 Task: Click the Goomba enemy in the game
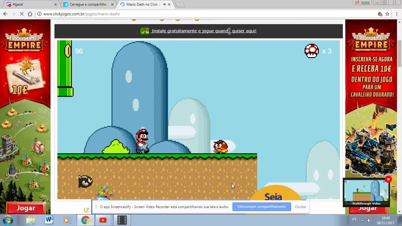[x=220, y=147]
